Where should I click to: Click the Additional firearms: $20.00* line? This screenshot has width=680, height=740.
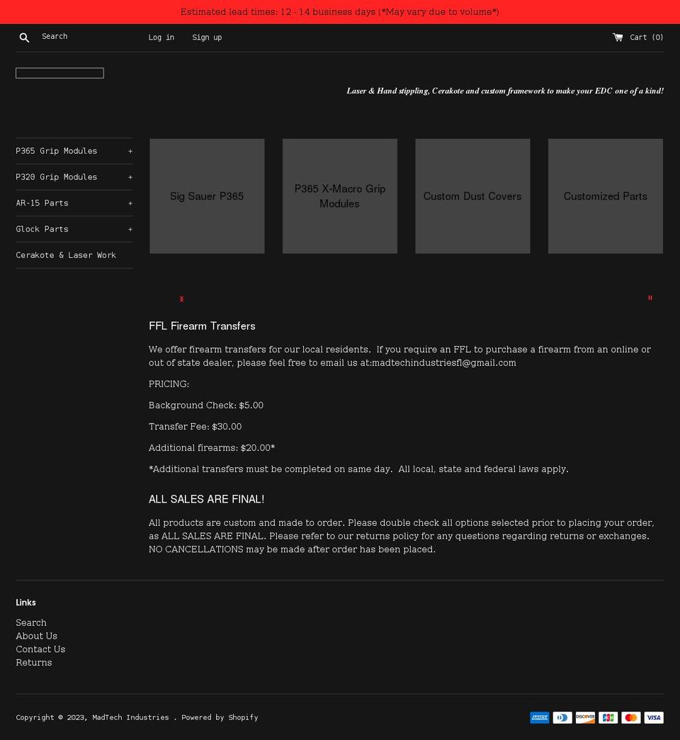point(212,447)
